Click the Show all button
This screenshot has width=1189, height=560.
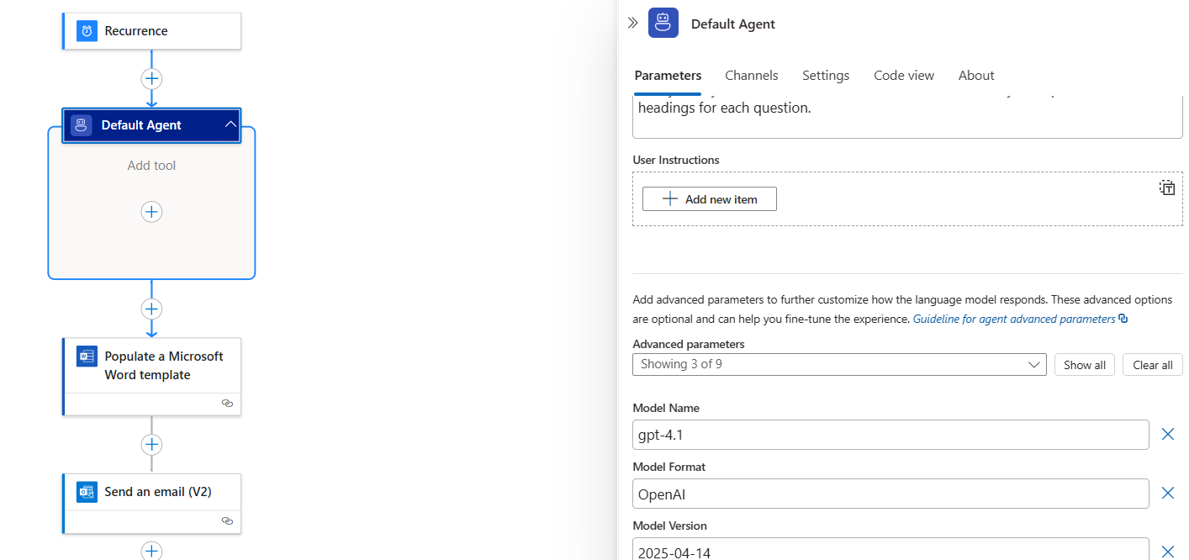(1085, 365)
